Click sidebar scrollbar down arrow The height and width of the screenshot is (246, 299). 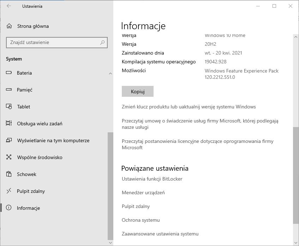click(x=110, y=243)
